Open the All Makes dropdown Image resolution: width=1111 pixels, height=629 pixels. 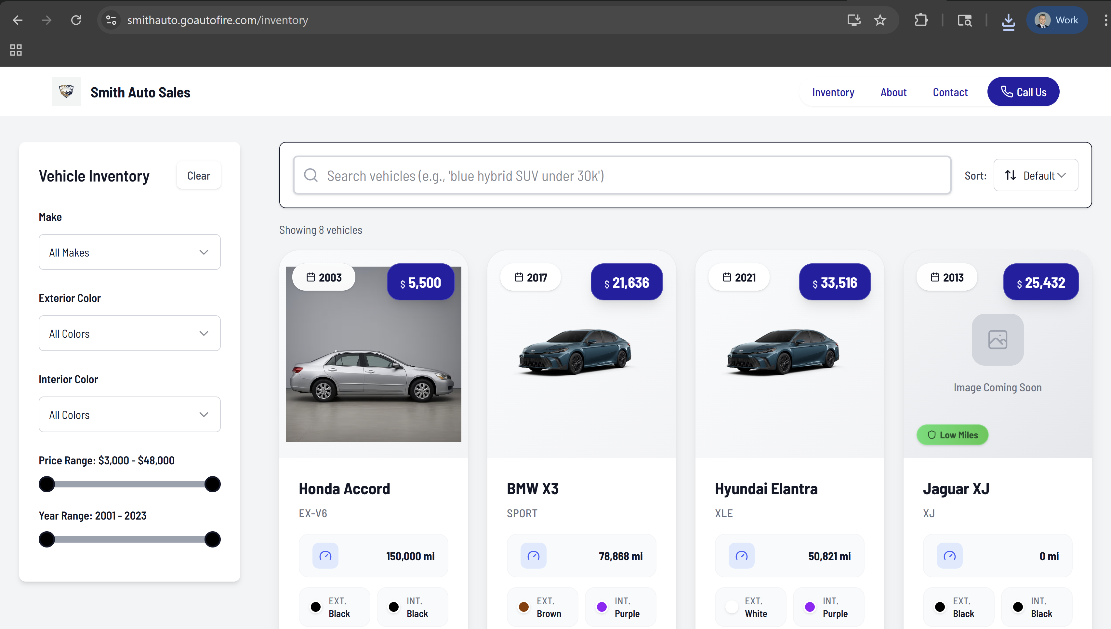coord(129,252)
